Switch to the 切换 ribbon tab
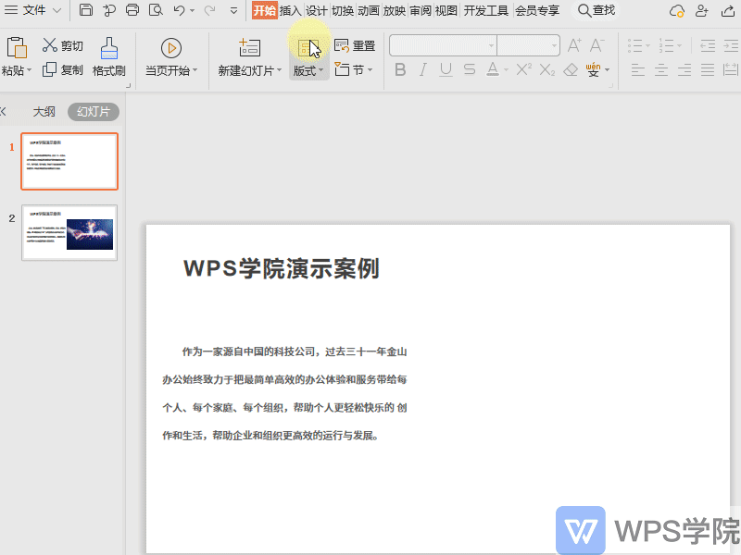The width and height of the screenshot is (741, 555). coord(343,10)
